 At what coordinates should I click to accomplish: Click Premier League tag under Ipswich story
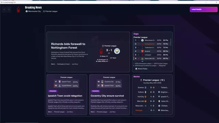click(x=59, y=112)
